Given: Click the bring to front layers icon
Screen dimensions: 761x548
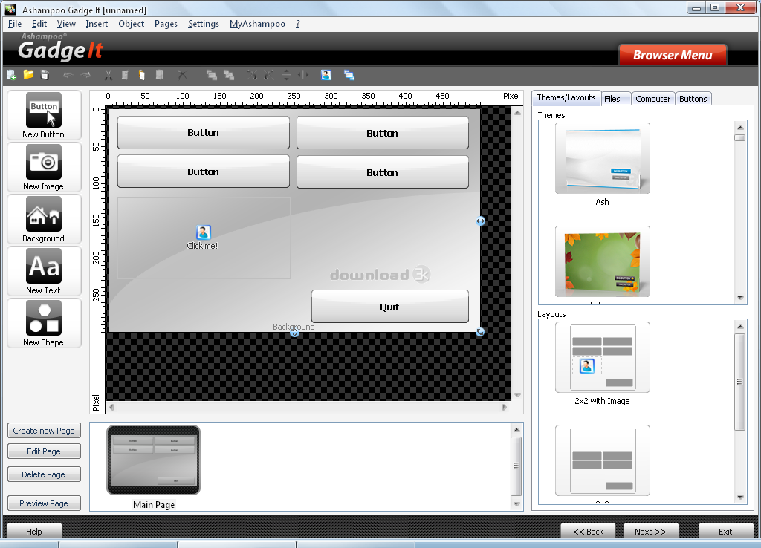Looking at the screenshot, I should (x=212, y=75).
